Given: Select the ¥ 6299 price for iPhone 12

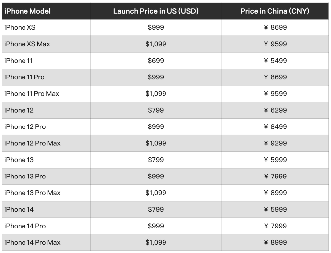Looking at the screenshot, I should point(275,110).
